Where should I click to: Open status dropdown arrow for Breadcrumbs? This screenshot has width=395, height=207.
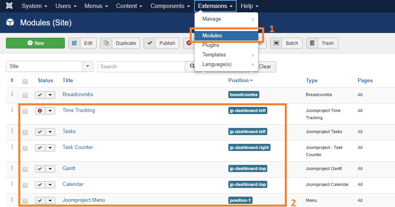tap(50, 95)
